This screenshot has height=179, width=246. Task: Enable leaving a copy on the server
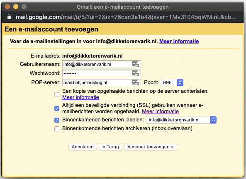[x=57, y=94]
